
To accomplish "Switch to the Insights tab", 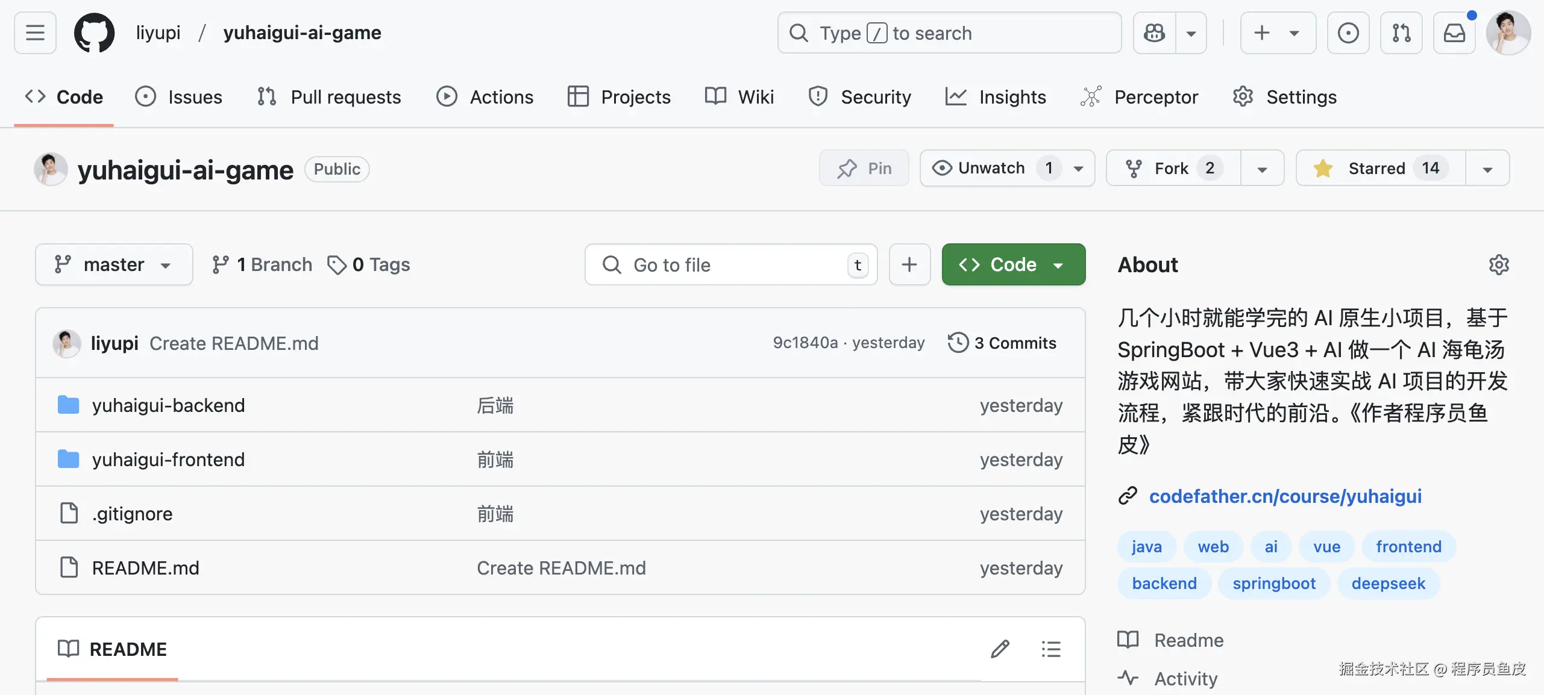I will [x=996, y=97].
